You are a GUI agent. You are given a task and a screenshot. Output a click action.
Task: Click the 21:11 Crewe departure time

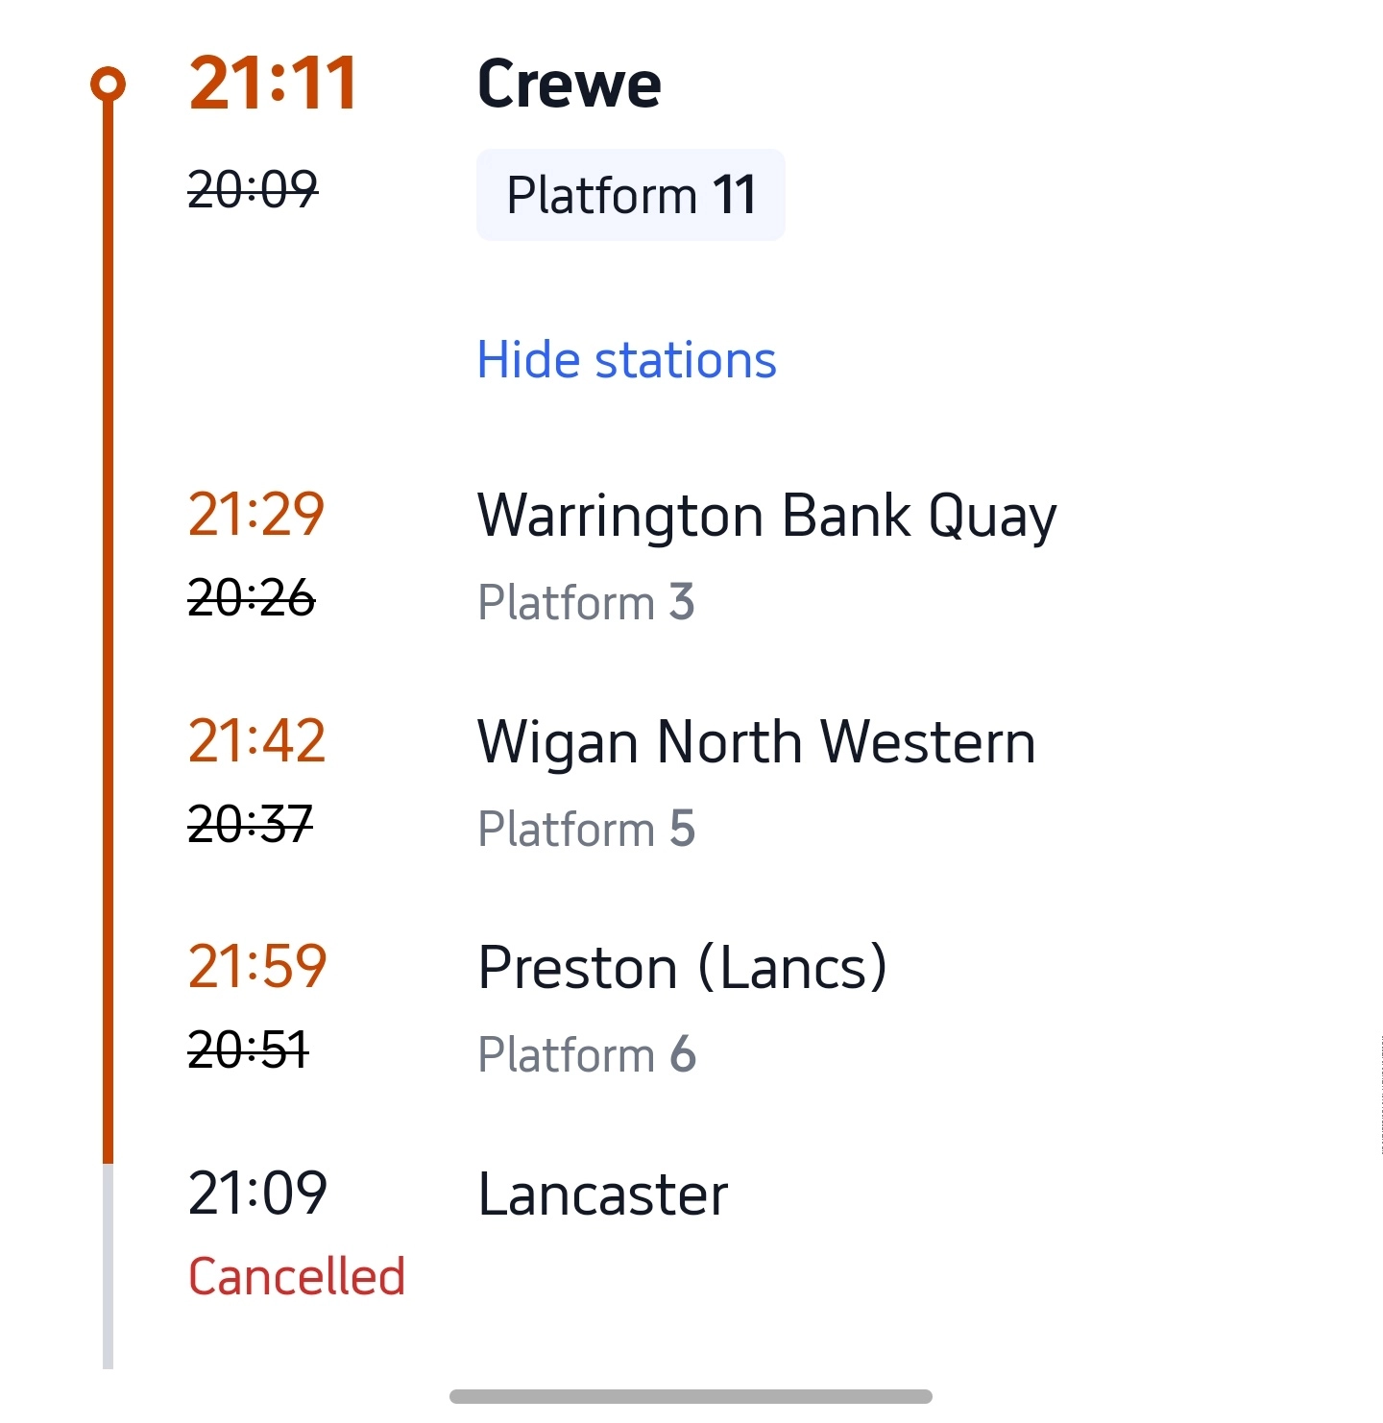pos(274,84)
